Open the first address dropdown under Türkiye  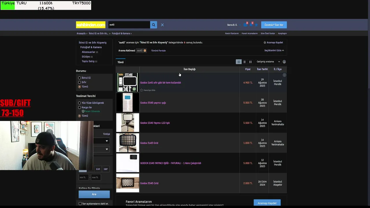click(x=102, y=141)
